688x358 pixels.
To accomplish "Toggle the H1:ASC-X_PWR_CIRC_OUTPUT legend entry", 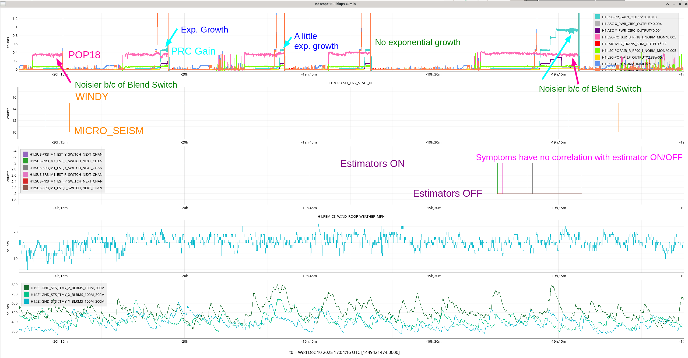I will pos(631,24).
